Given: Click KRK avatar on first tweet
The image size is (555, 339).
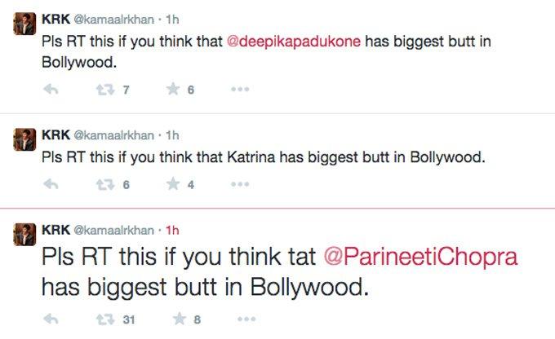Looking at the screenshot, I should tap(24, 24).
